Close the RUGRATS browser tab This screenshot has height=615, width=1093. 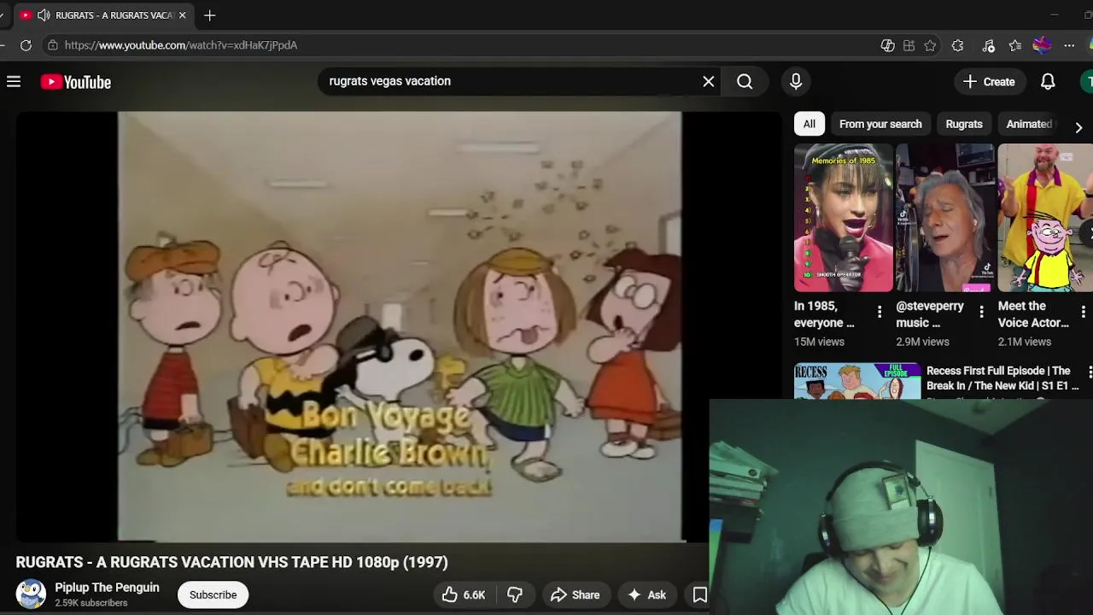click(x=182, y=15)
